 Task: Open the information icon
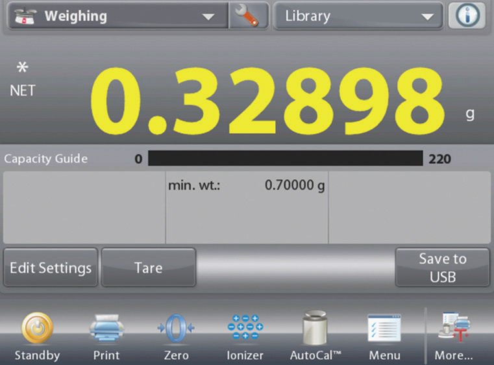[467, 16]
